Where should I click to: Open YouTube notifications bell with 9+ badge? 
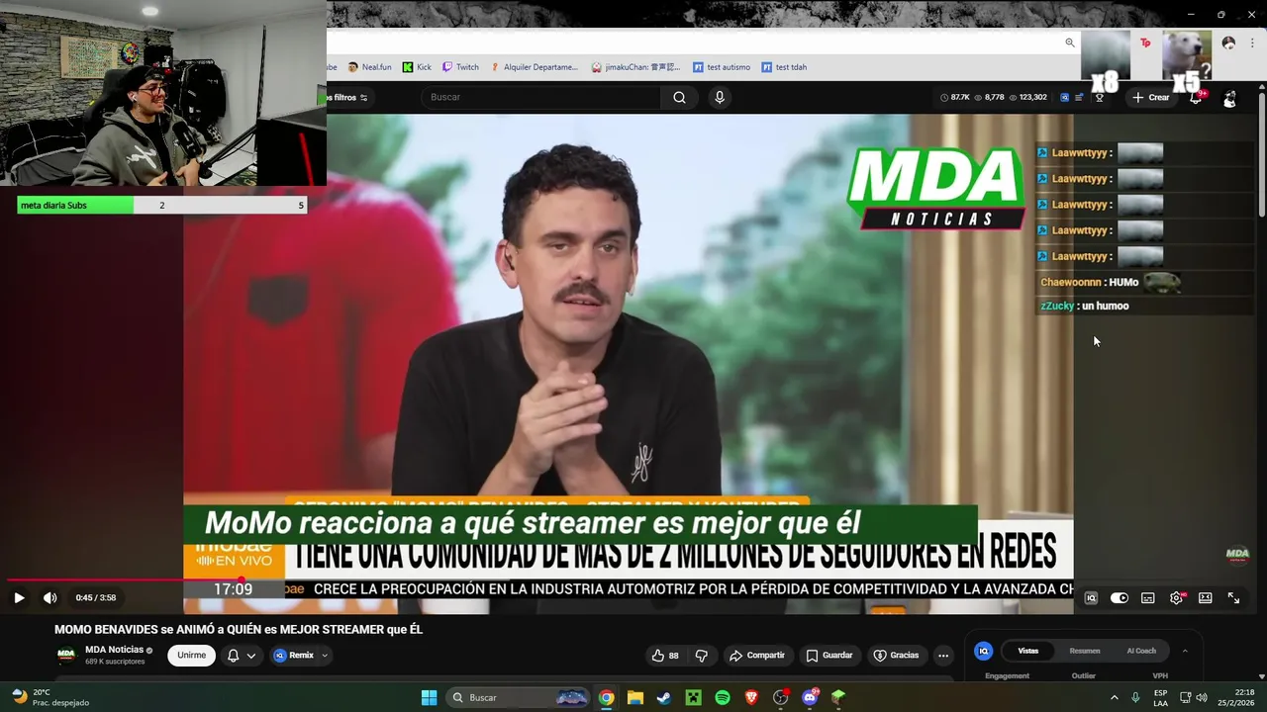(1197, 97)
